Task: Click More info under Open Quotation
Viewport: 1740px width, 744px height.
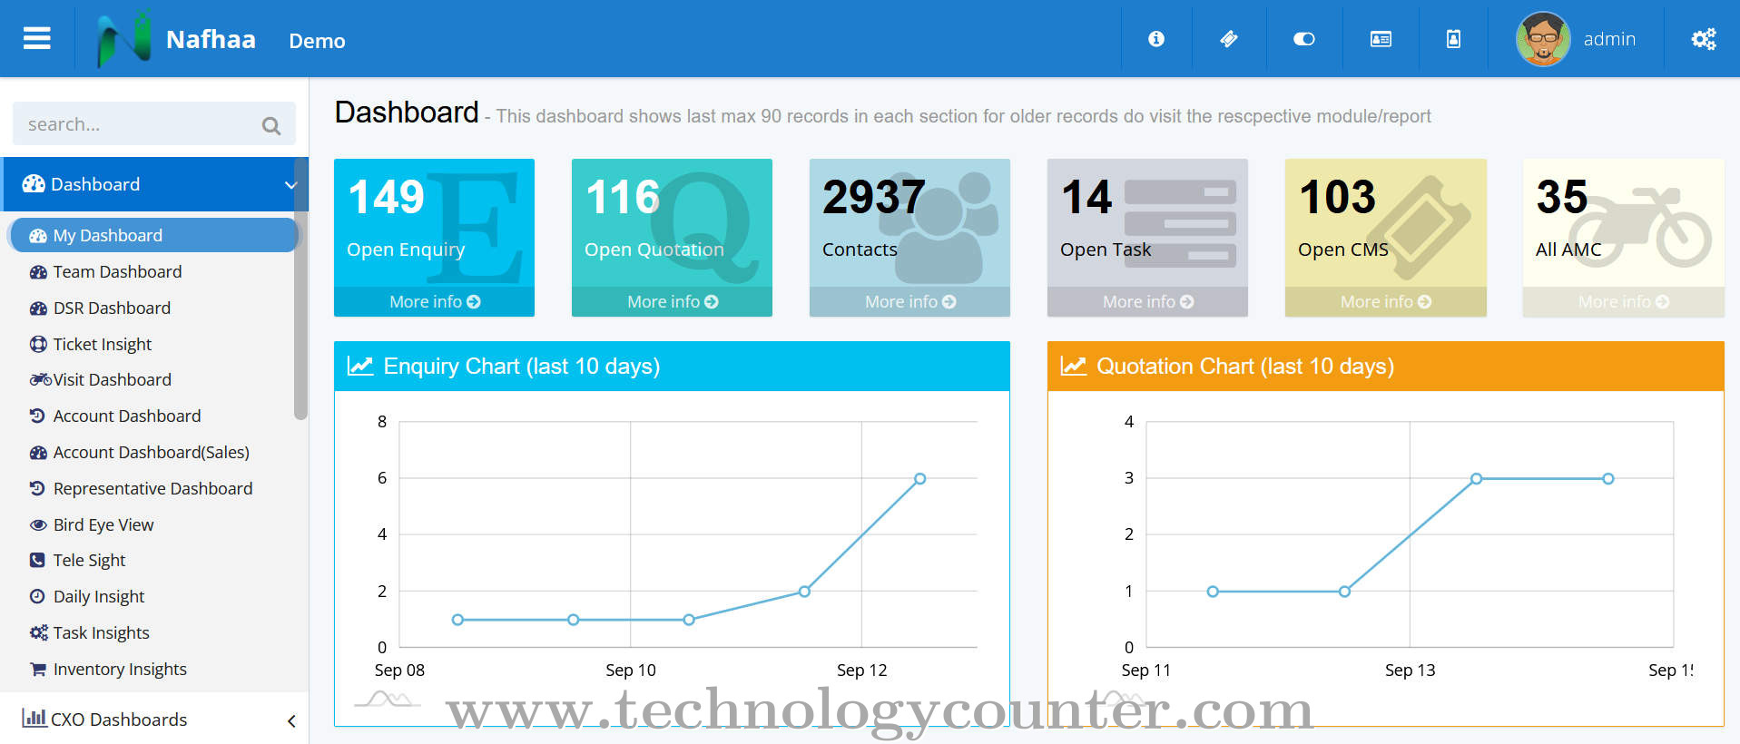Action: (x=673, y=302)
